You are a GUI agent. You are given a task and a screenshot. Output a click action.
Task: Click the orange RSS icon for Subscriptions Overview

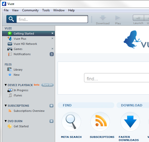(10, 111)
